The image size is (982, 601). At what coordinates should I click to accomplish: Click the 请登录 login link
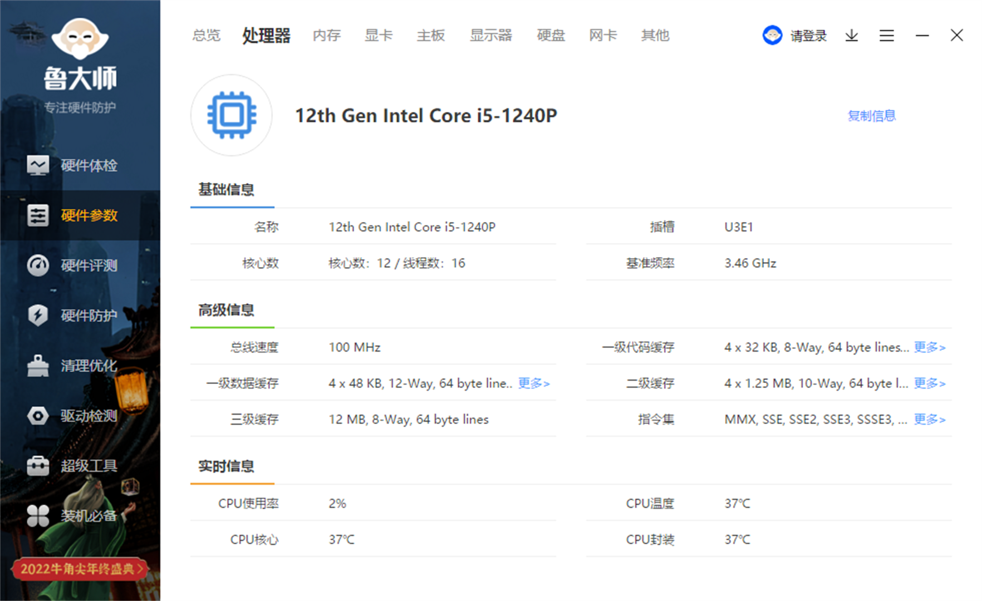pyautogui.click(x=808, y=36)
